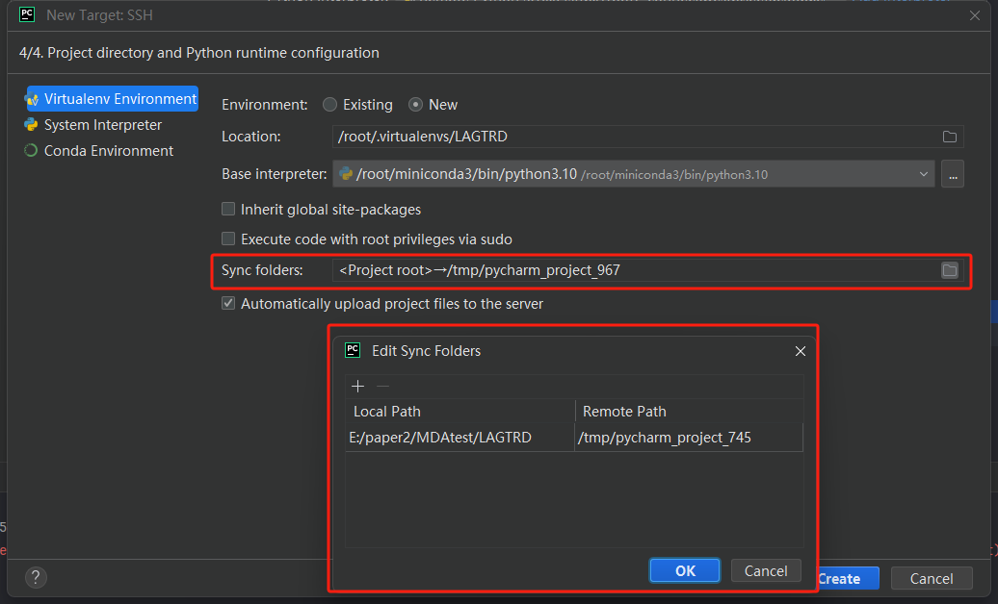Viewport: 998px width, 604px height.
Task: Add a new sync folder mapping with plus icon
Action: (357, 386)
